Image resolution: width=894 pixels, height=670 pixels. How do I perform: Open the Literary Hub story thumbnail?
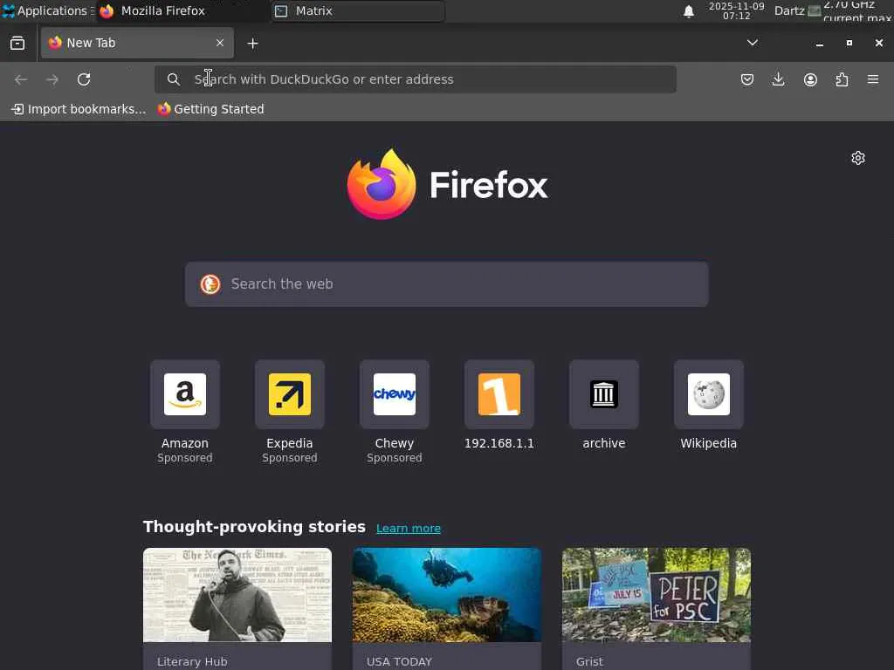(x=237, y=595)
